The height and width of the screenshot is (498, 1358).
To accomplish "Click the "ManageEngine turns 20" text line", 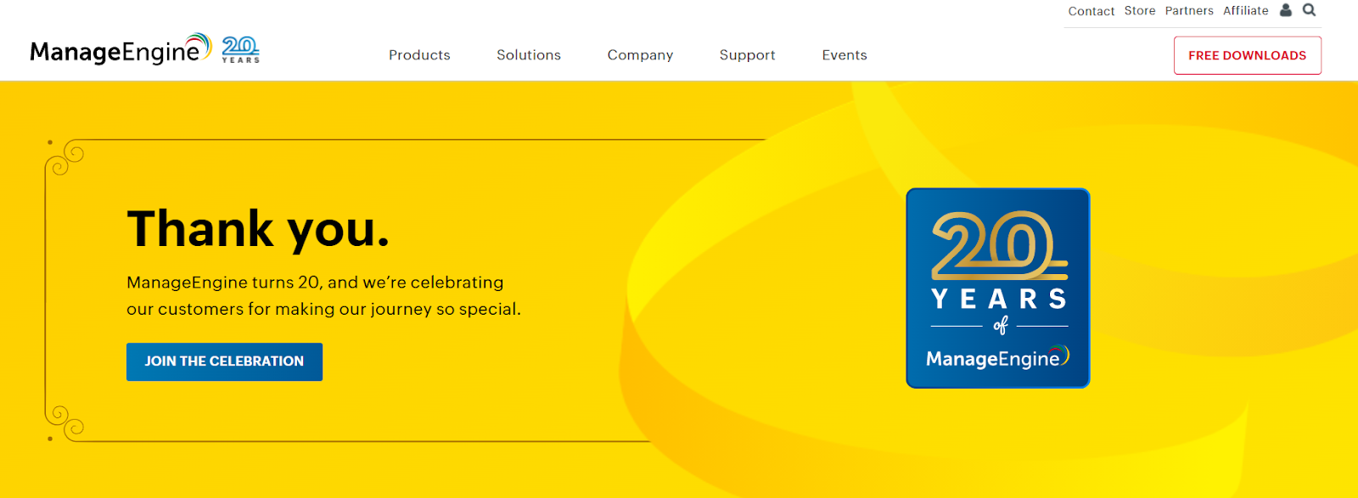I will click(x=315, y=283).
